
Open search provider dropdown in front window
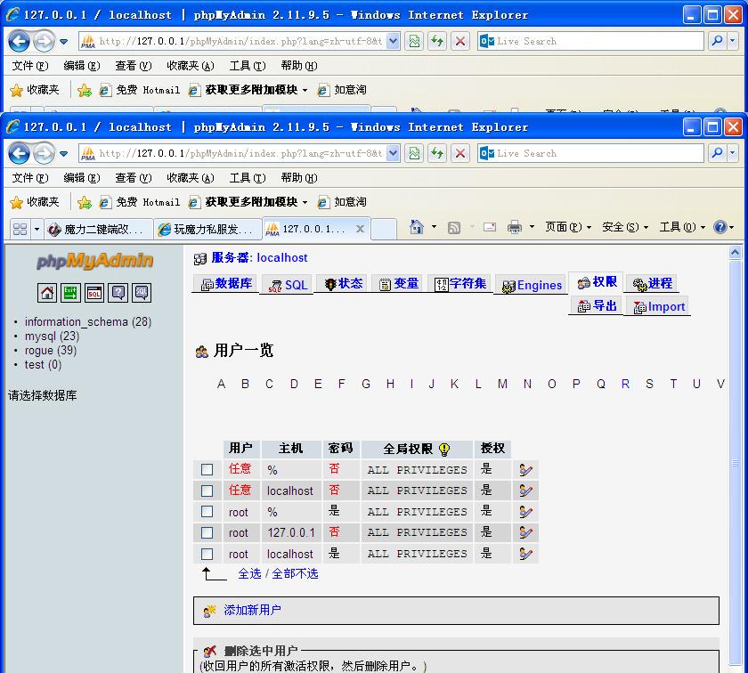tap(733, 153)
